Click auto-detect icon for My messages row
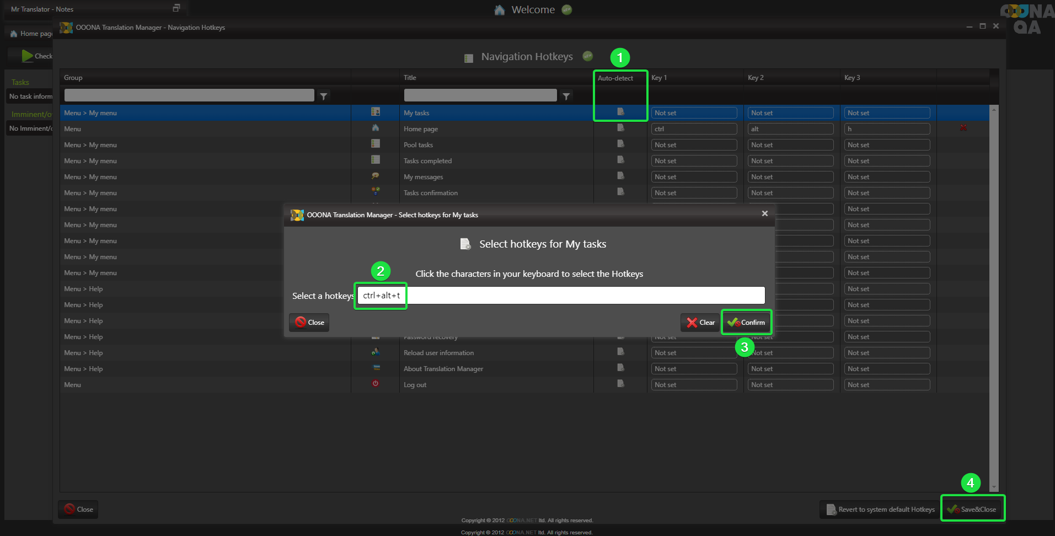The width and height of the screenshot is (1055, 536). click(x=620, y=176)
